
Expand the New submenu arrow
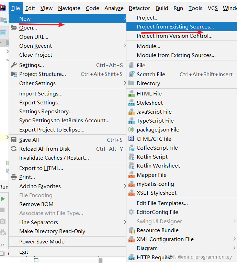pyautogui.click(x=125, y=19)
